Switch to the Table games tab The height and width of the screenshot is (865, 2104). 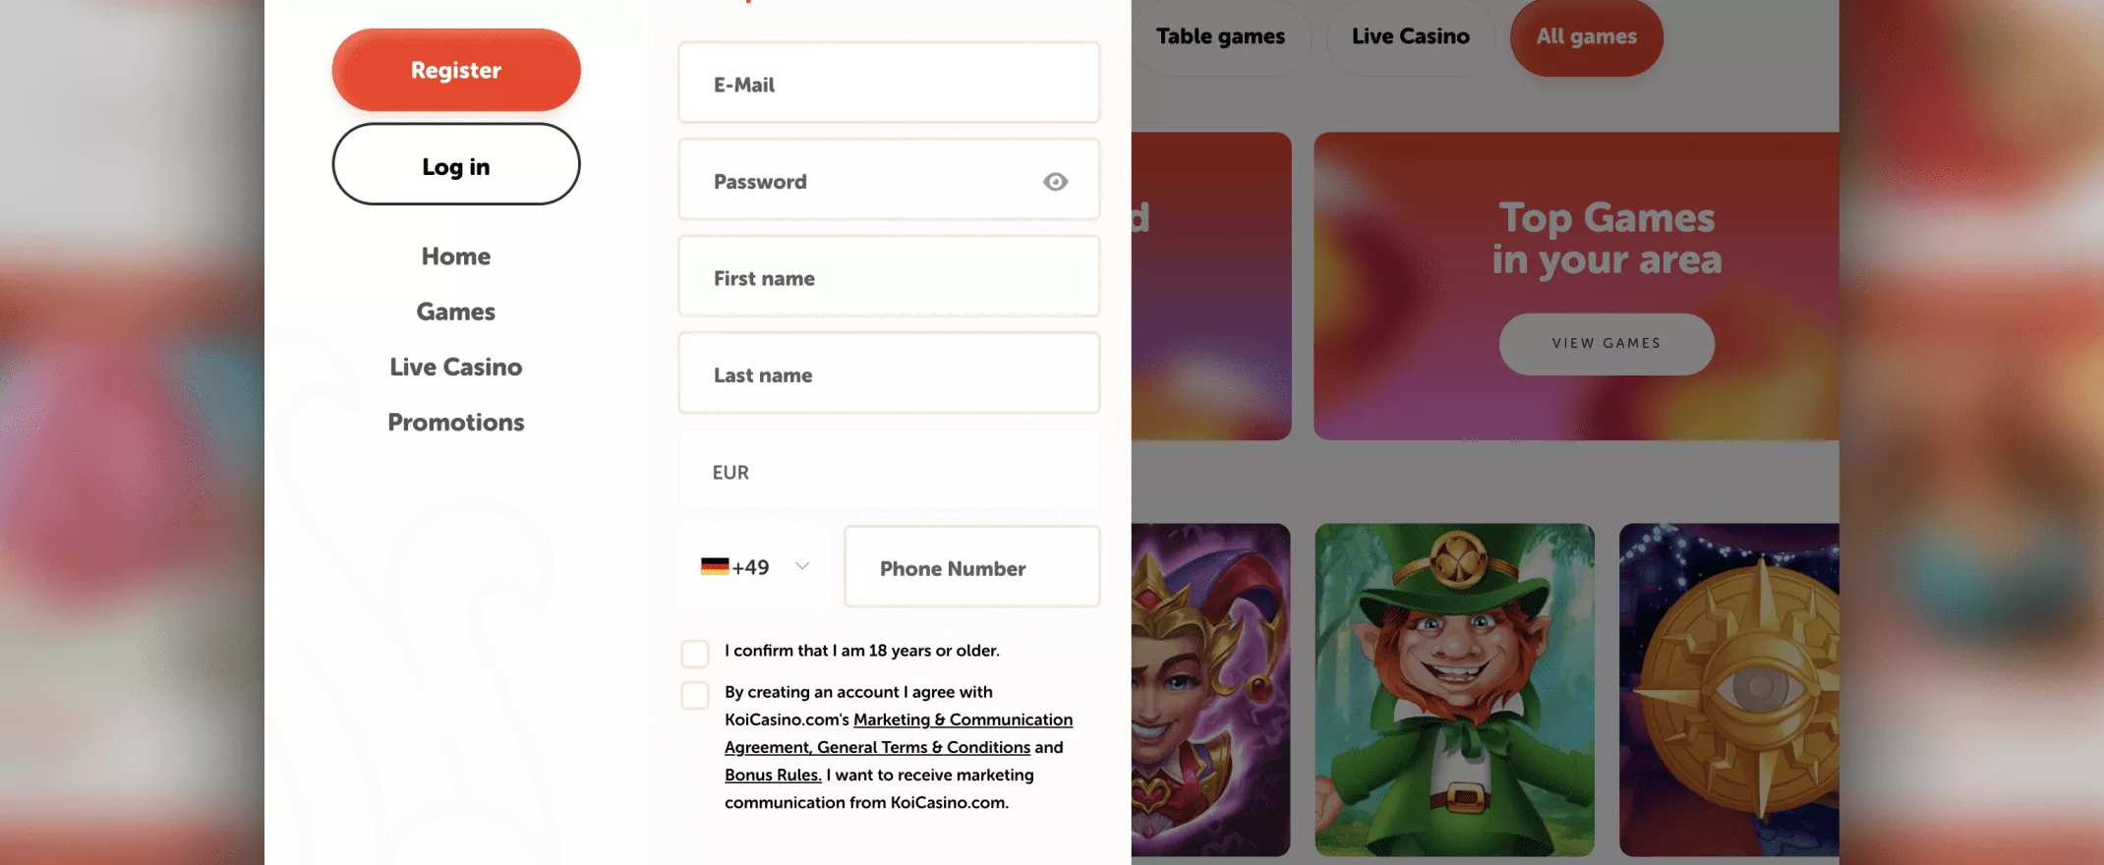coord(1220,36)
